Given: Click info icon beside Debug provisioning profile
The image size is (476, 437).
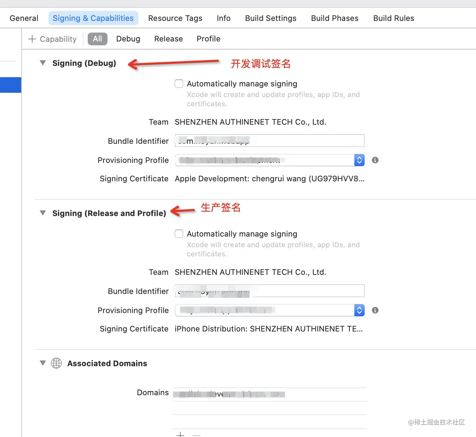Looking at the screenshot, I should pyautogui.click(x=375, y=160).
